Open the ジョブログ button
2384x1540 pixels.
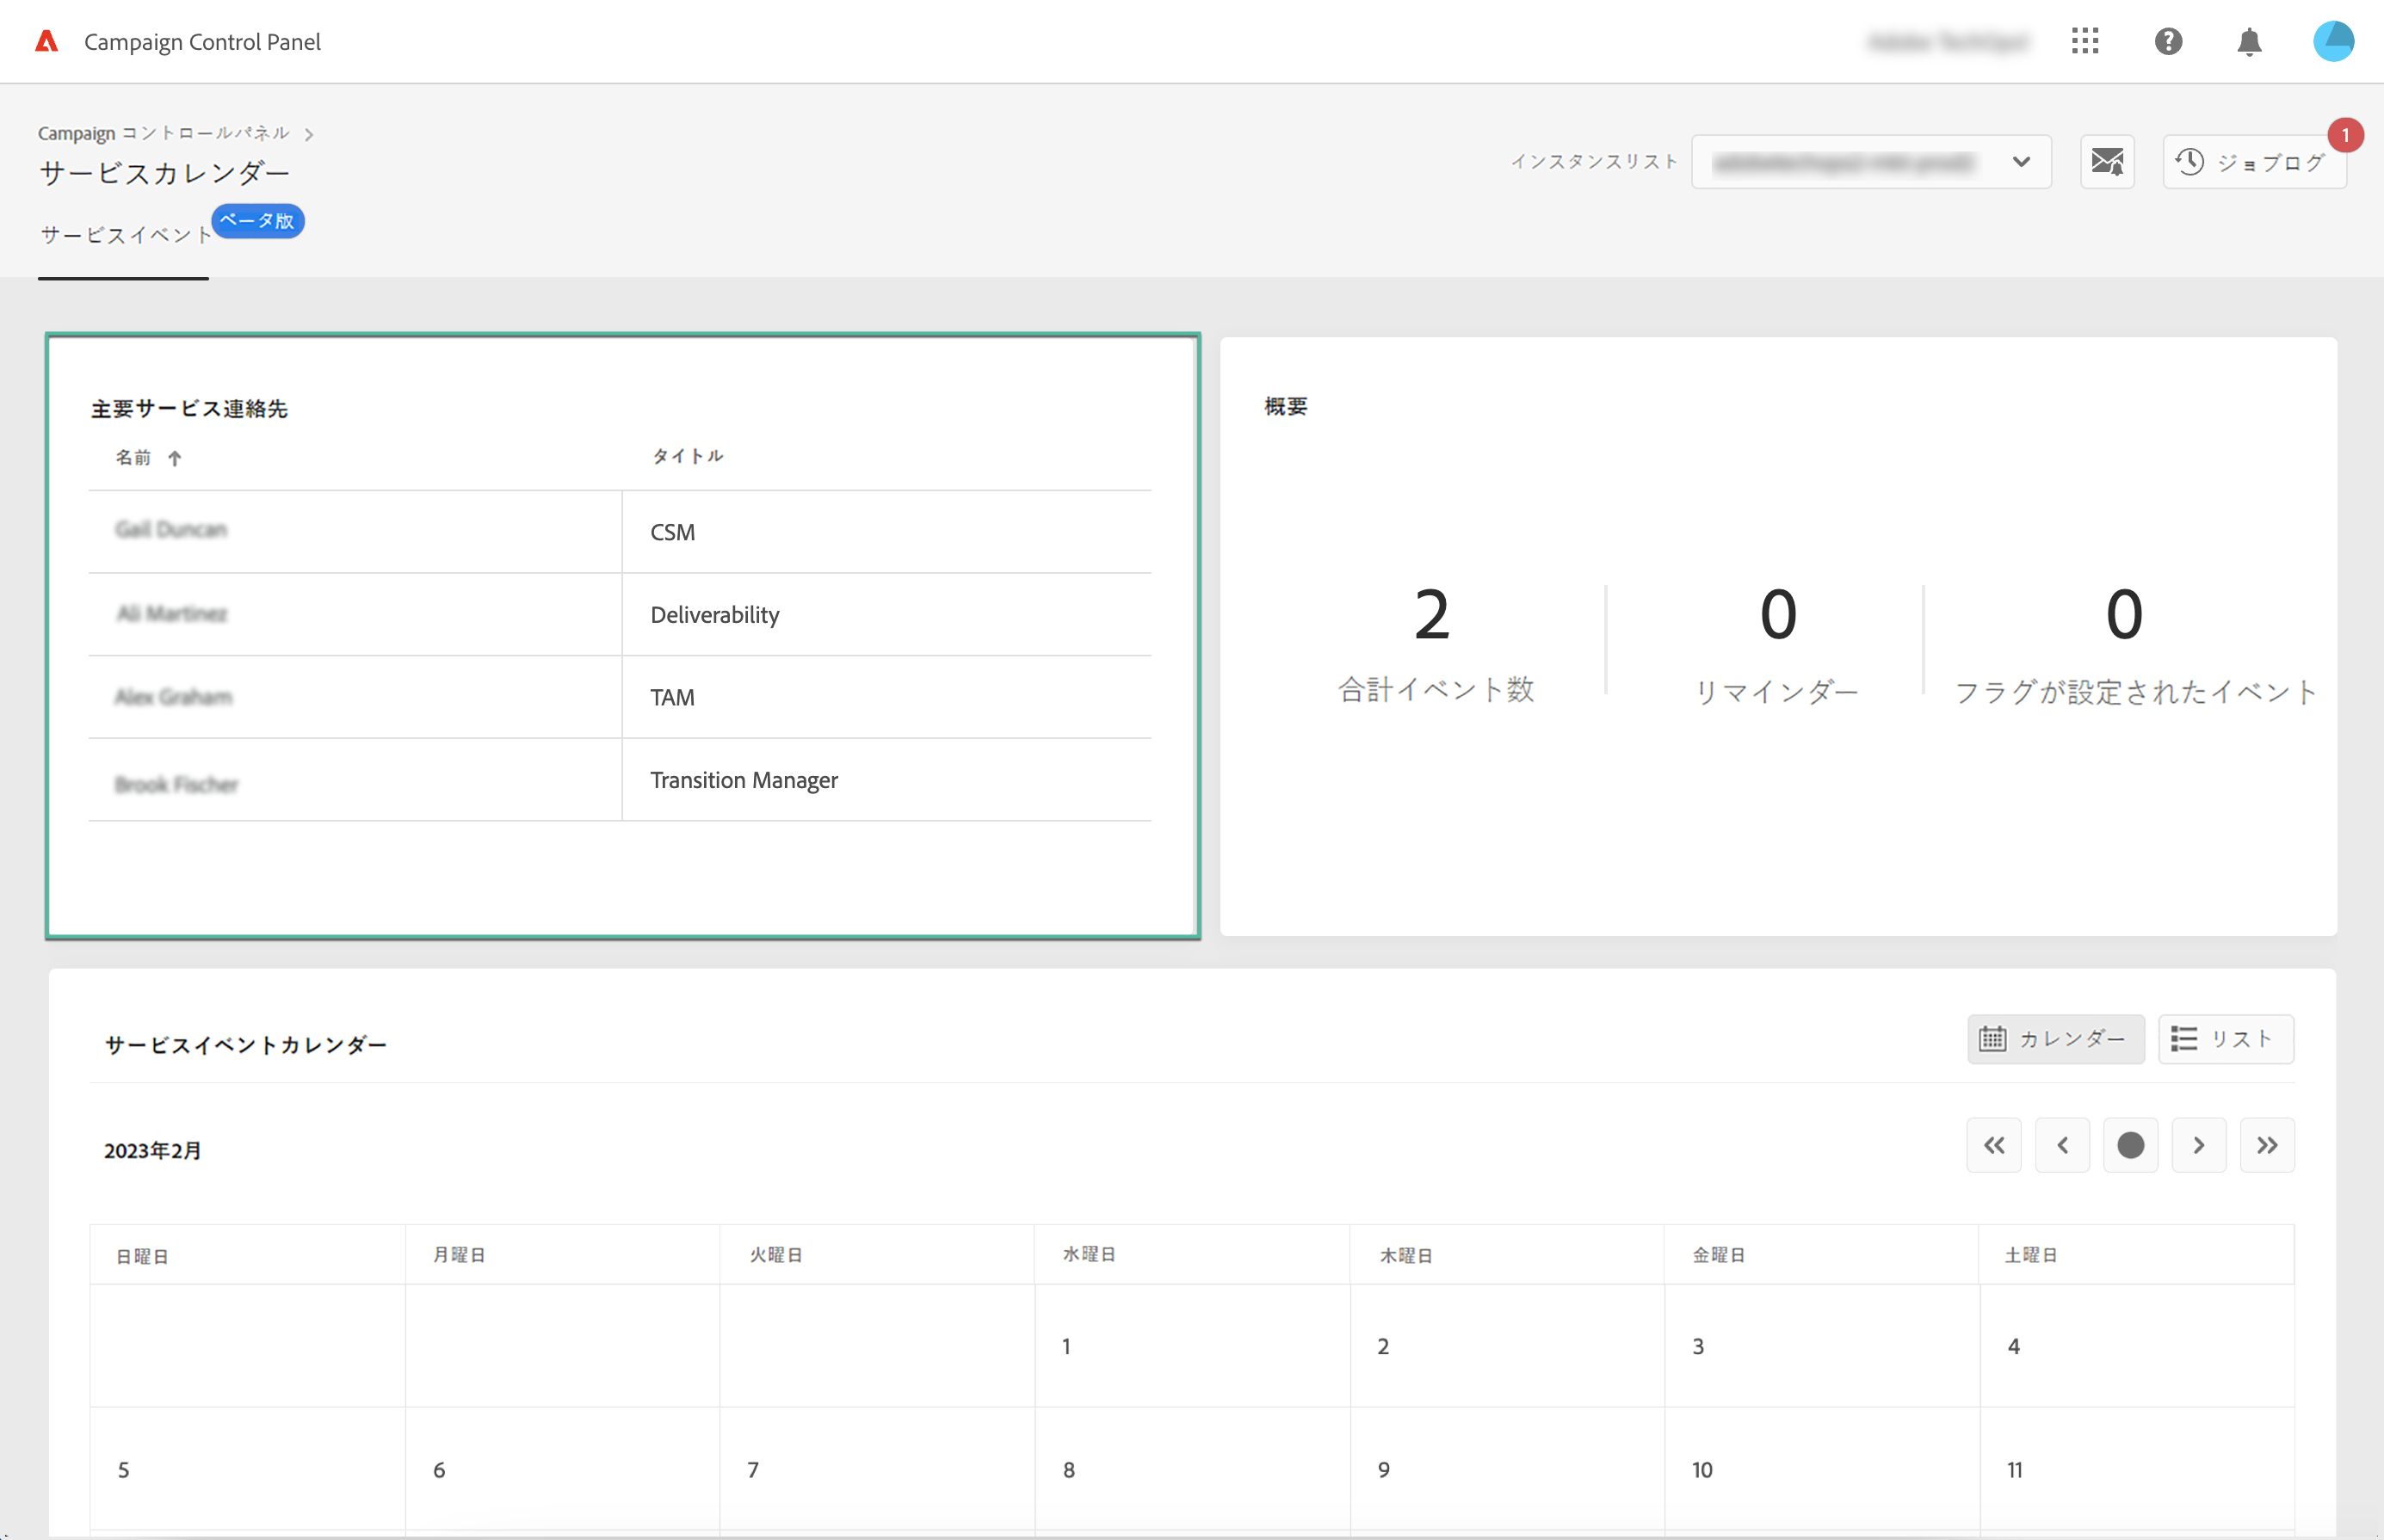point(2253,162)
